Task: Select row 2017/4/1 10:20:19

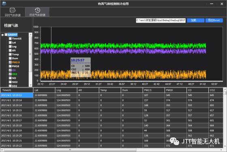Action: 111,131
